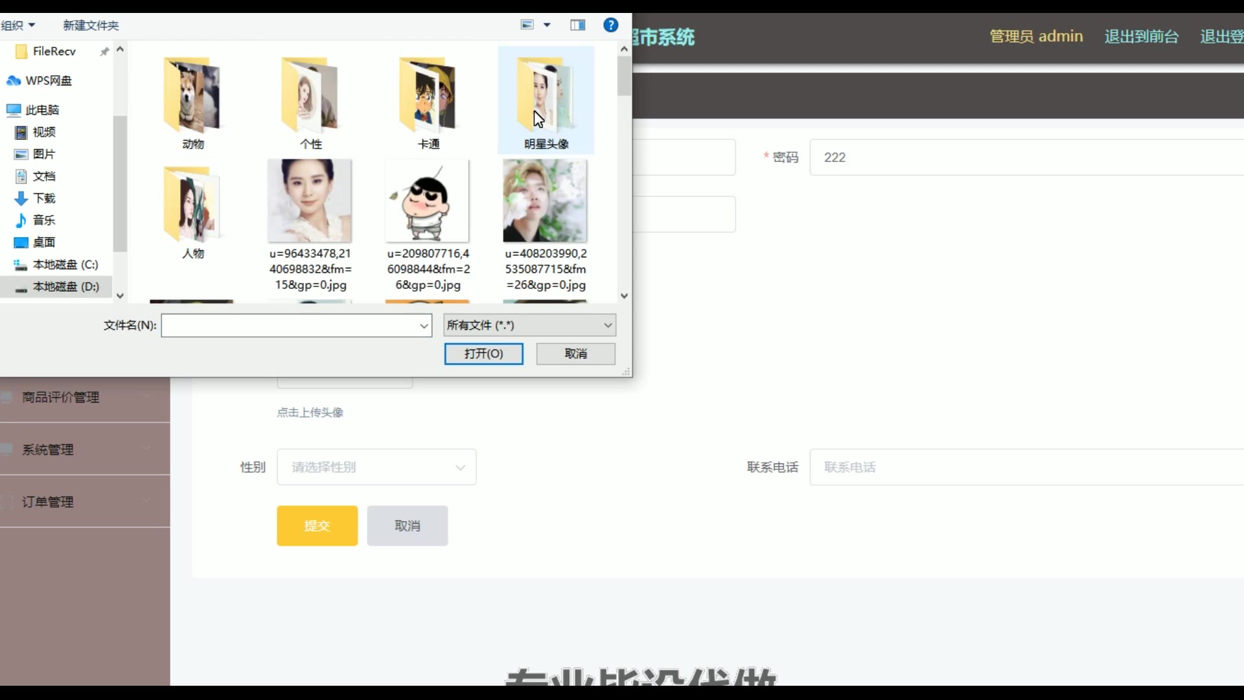Expand the 请选择性别 gender dropdown

click(376, 467)
